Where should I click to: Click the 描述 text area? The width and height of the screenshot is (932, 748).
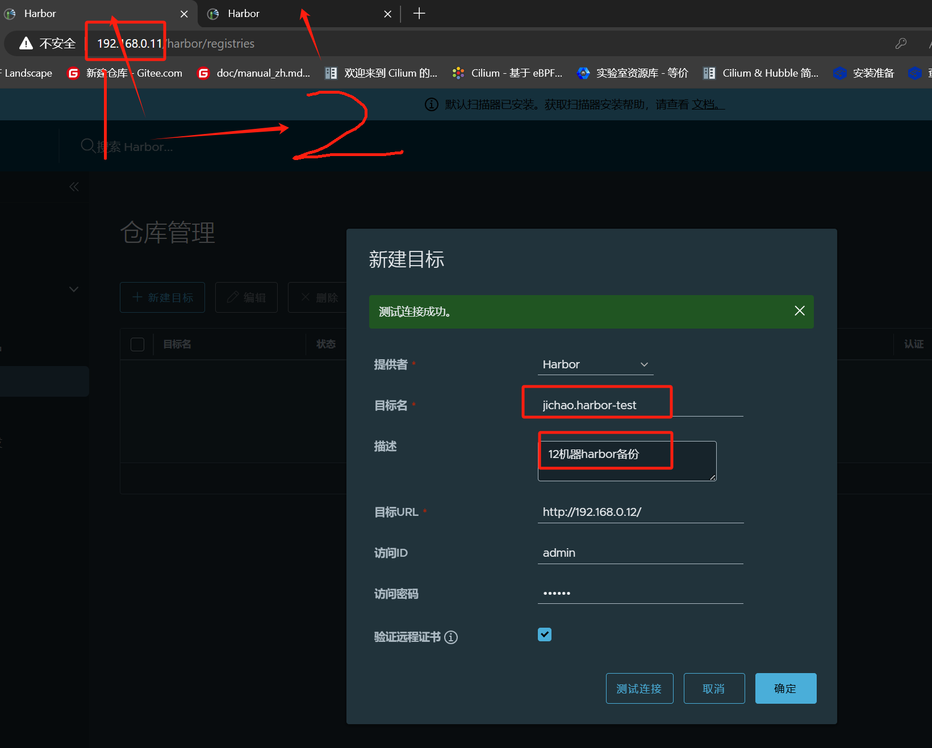pos(627,461)
